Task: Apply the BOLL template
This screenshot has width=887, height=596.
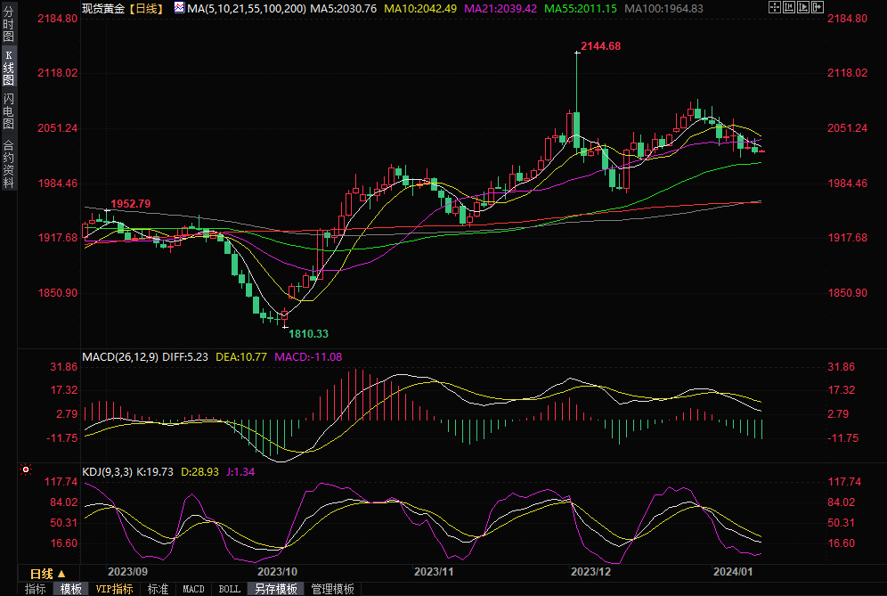Action: pyautogui.click(x=229, y=589)
